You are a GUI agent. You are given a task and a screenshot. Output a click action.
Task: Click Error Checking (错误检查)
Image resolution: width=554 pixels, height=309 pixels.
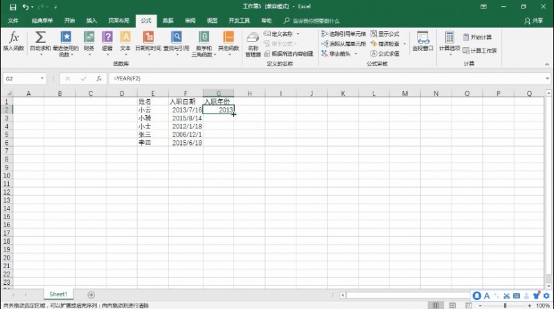pos(385,44)
